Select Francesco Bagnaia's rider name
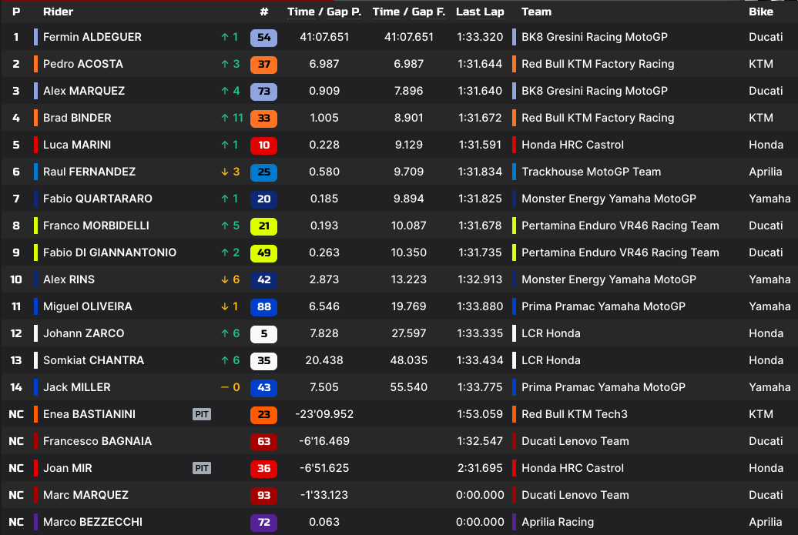Image resolution: width=798 pixels, height=535 pixels. (97, 441)
